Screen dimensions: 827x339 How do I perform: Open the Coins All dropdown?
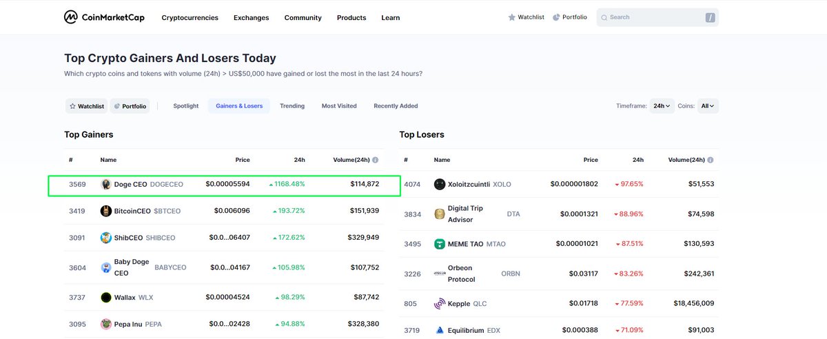click(708, 106)
